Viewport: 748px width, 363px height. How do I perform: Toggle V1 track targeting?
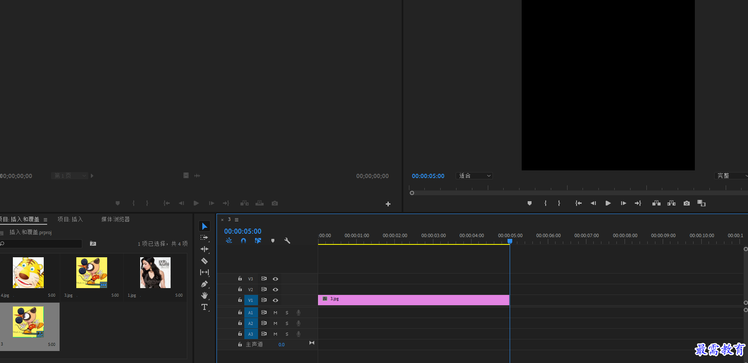pos(251,300)
